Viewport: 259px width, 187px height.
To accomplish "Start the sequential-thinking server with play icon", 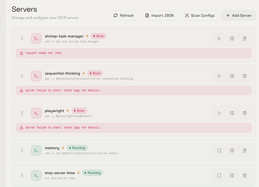I will pos(219,76).
